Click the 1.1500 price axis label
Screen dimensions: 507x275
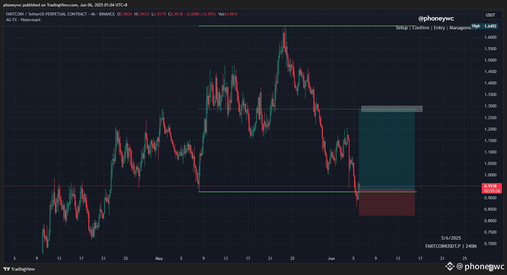490,141
